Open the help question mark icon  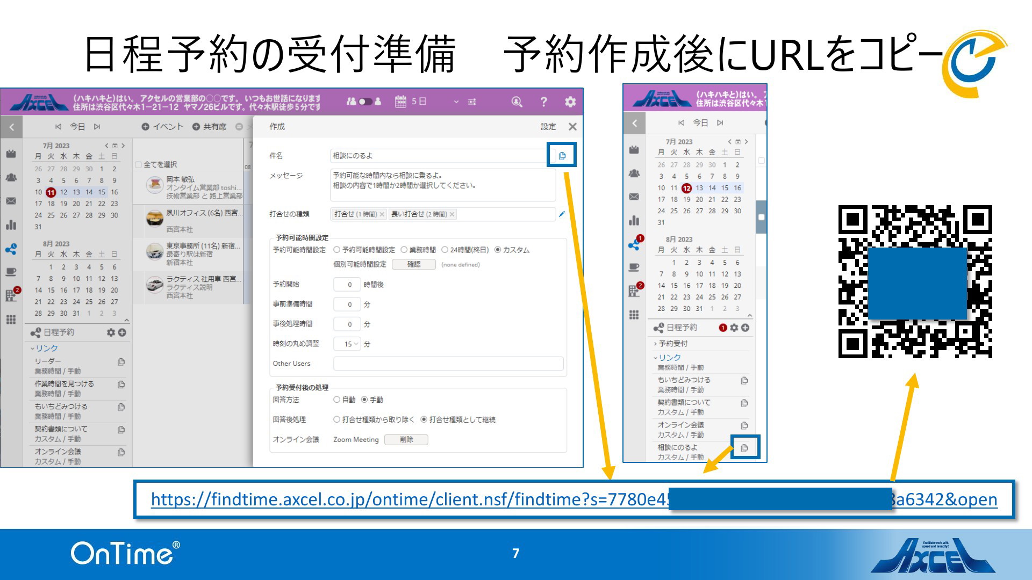click(543, 102)
